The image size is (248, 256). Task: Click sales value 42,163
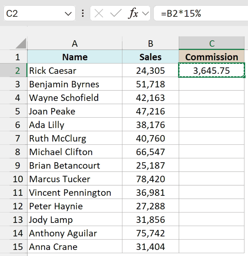pyautogui.click(x=151, y=97)
